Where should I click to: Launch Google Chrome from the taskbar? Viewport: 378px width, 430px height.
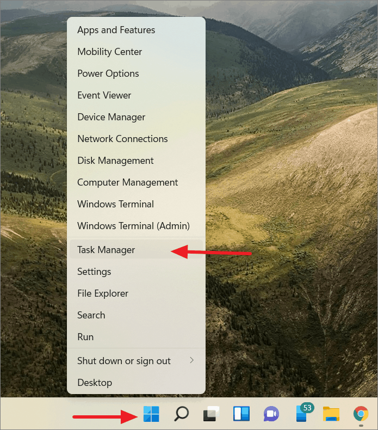tap(361, 414)
